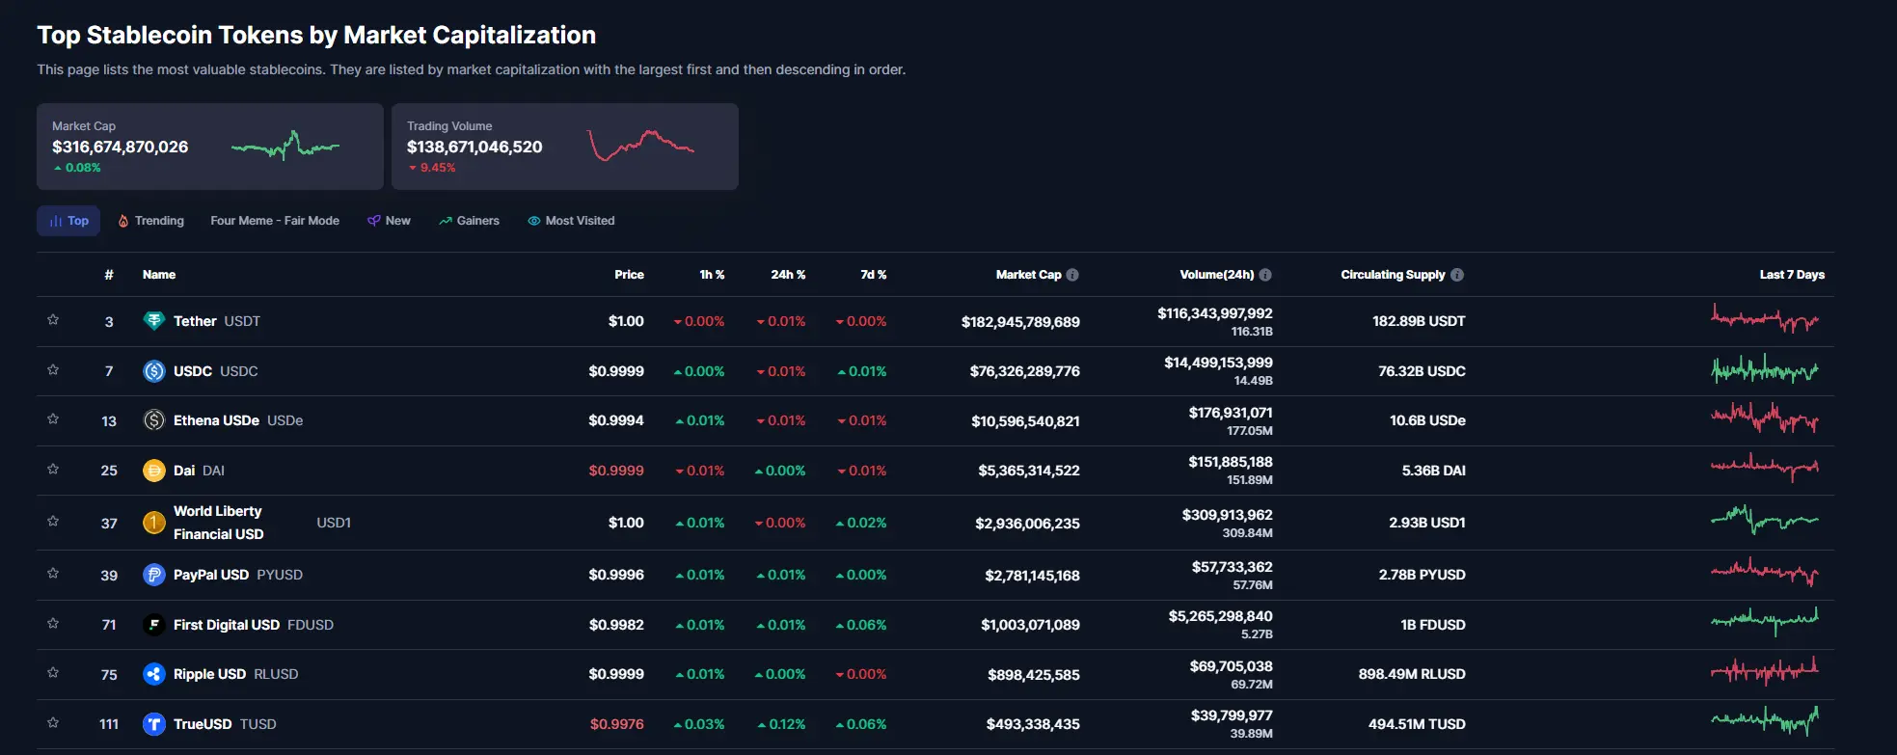
Task: Click the Dai coin logo icon
Action: click(x=153, y=471)
